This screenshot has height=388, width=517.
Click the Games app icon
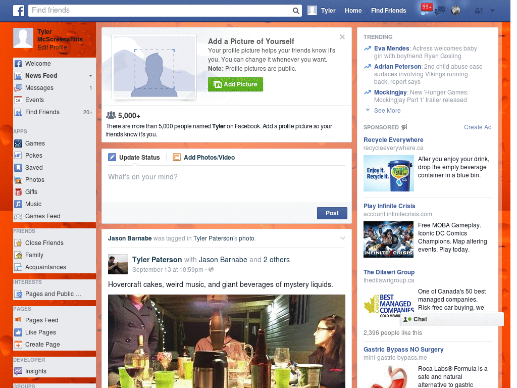coord(18,143)
